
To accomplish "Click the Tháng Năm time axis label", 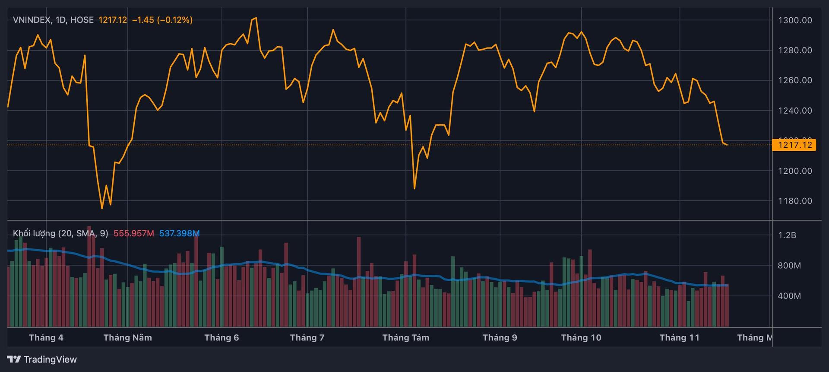I will (x=127, y=337).
